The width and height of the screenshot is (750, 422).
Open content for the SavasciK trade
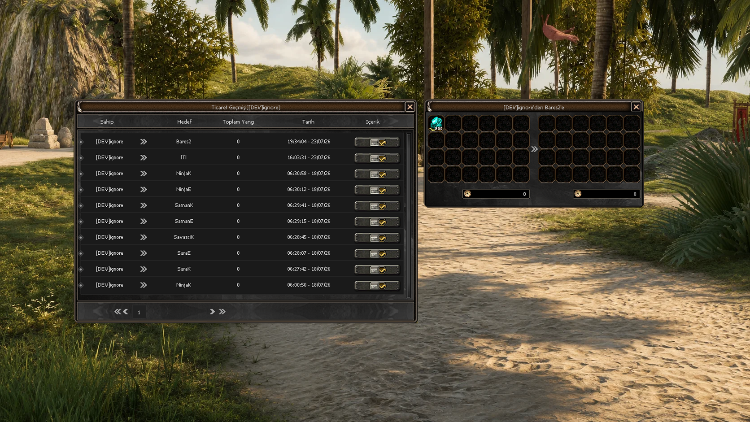click(x=377, y=238)
